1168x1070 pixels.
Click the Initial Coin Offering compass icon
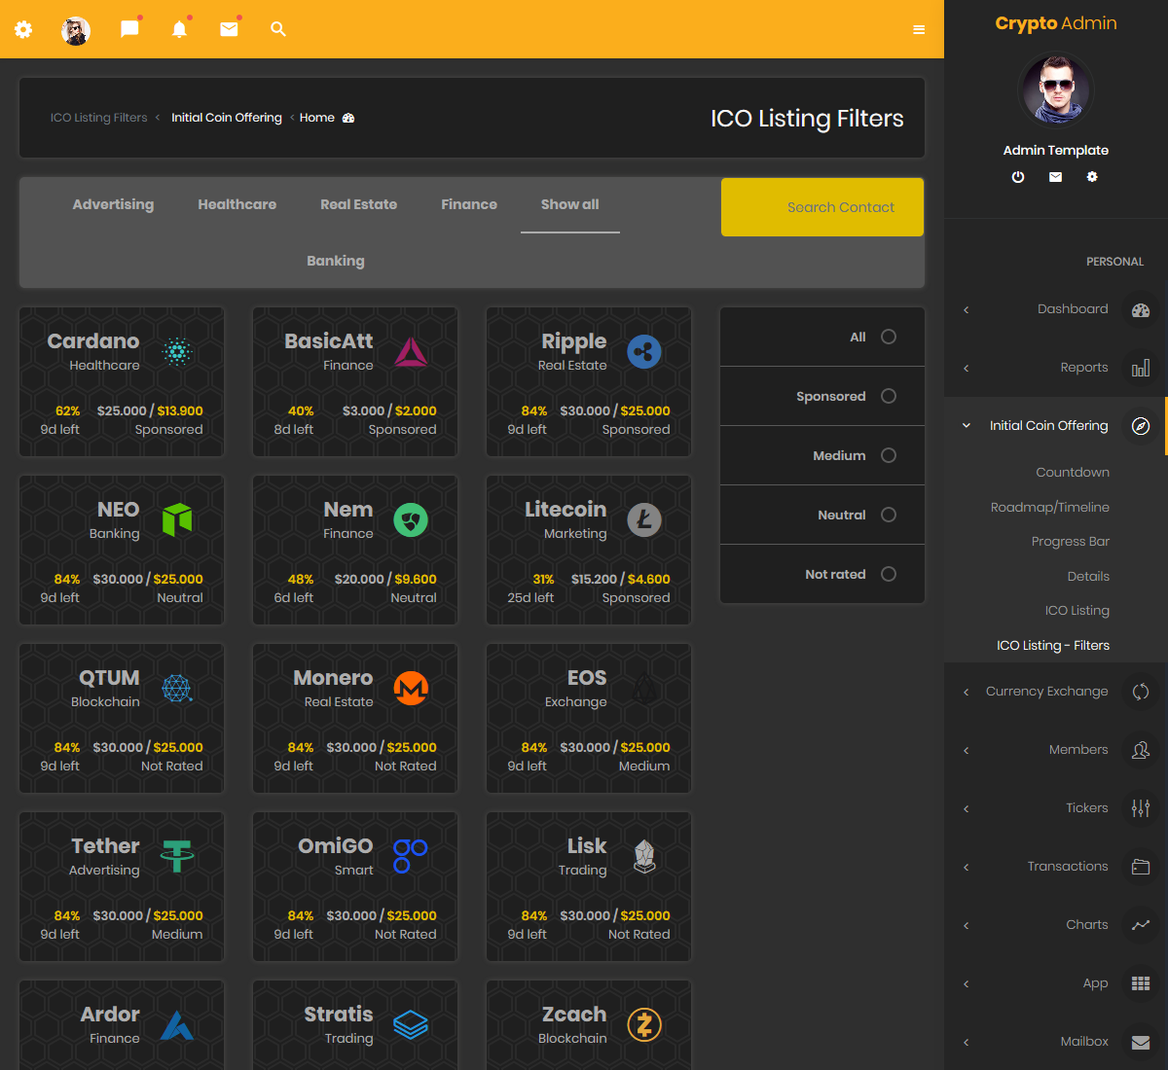pyautogui.click(x=1141, y=426)
